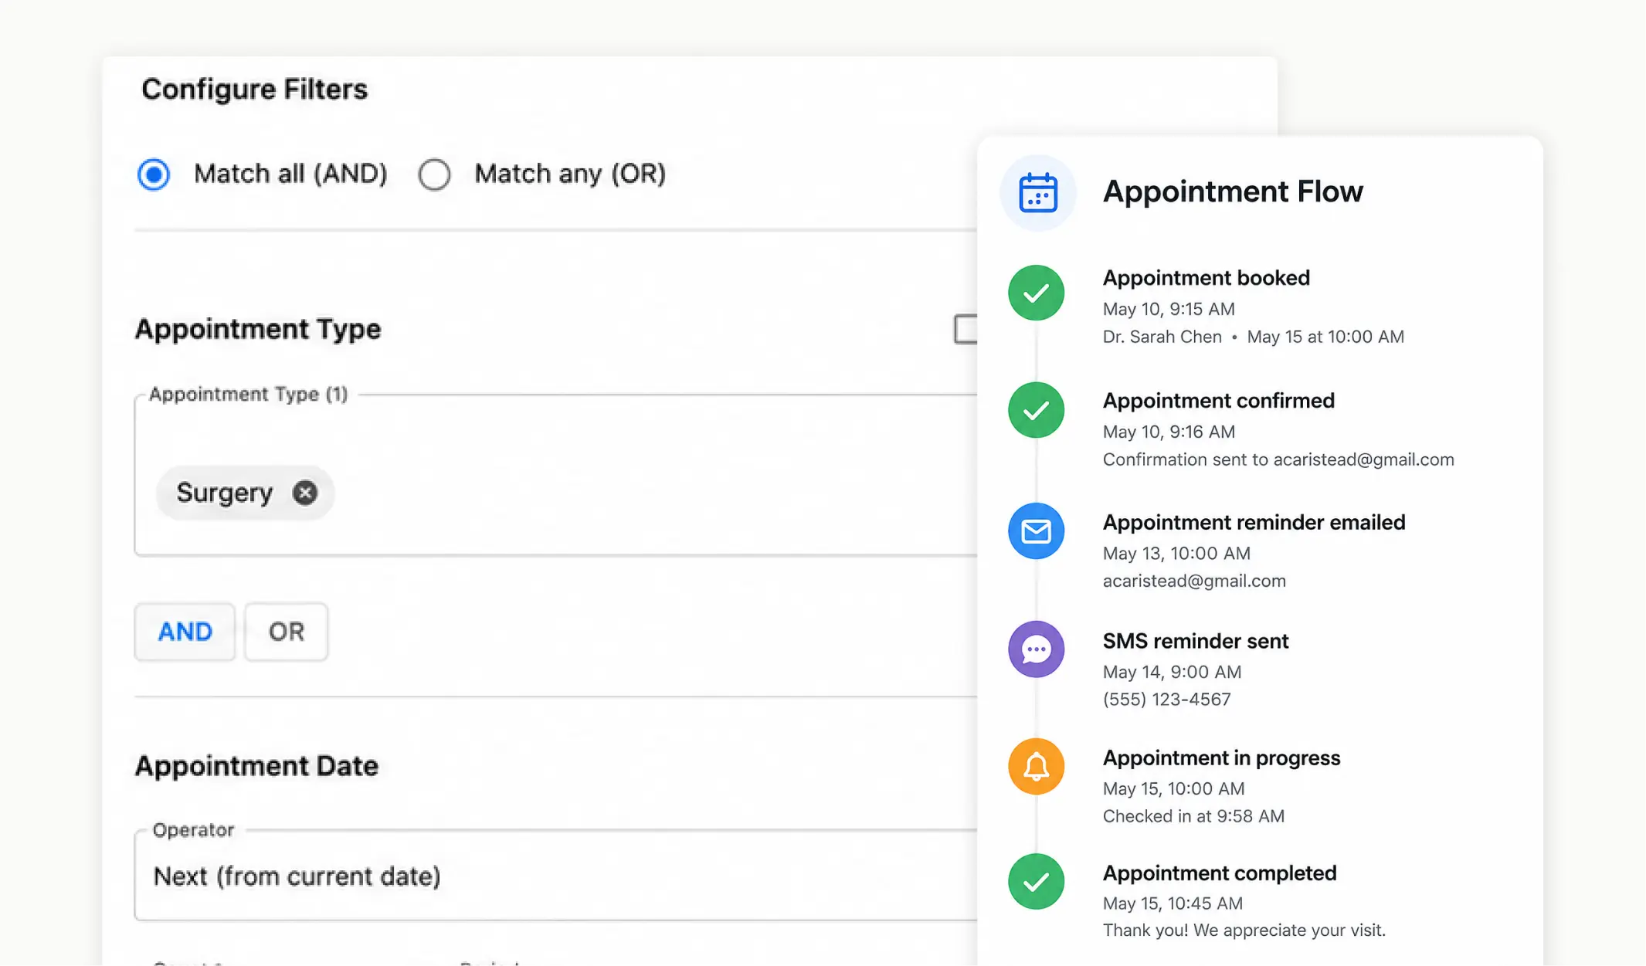The image size is (1646, 966).
Task: Click the Appointment Flow calendar icon
Action: (x=1037, y=192)
